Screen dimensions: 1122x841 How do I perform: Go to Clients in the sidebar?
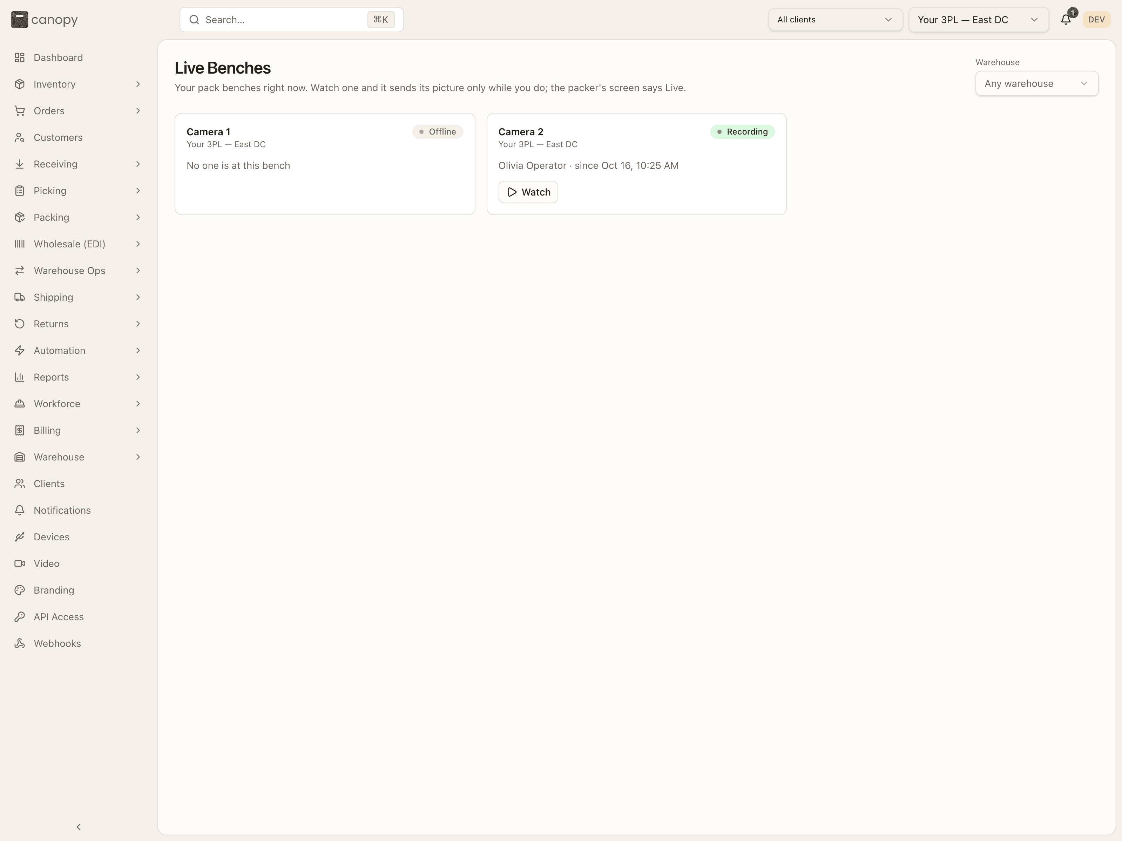[78, 484]
